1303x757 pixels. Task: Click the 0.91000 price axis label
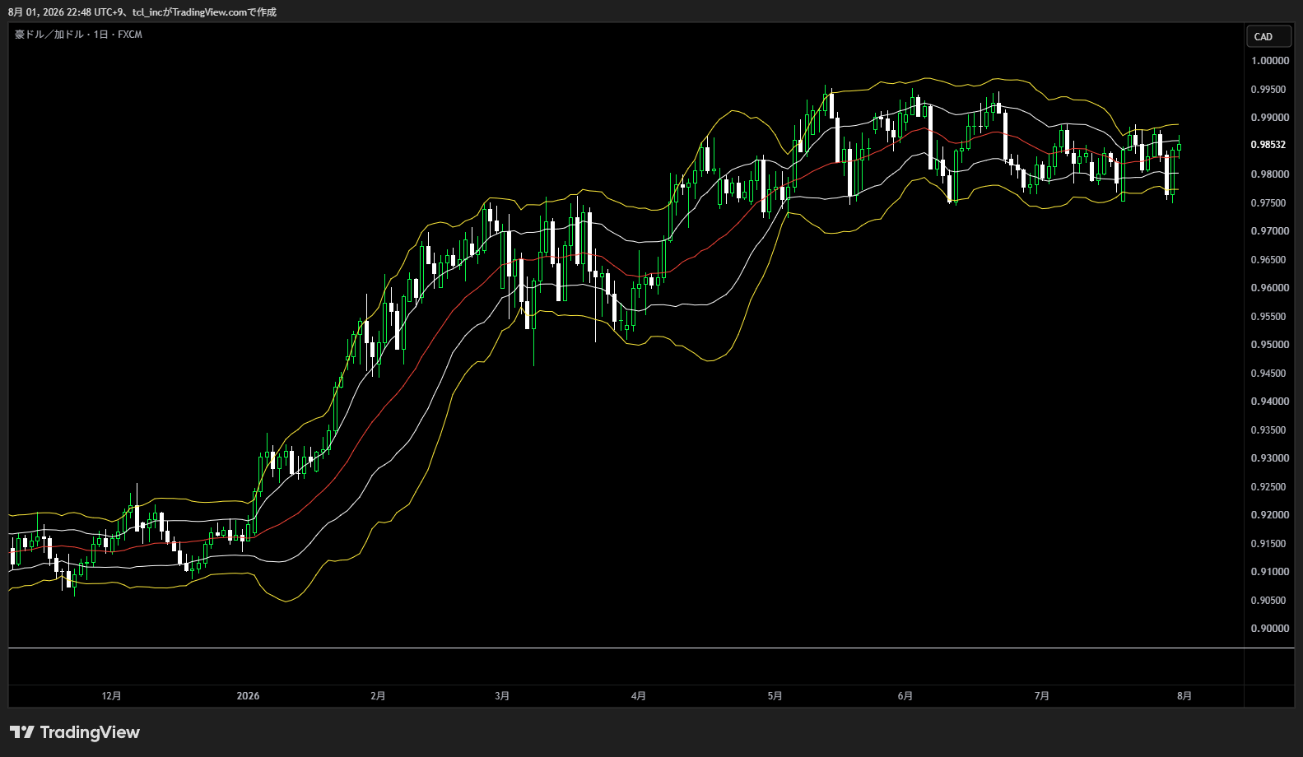click(1270, 572)
